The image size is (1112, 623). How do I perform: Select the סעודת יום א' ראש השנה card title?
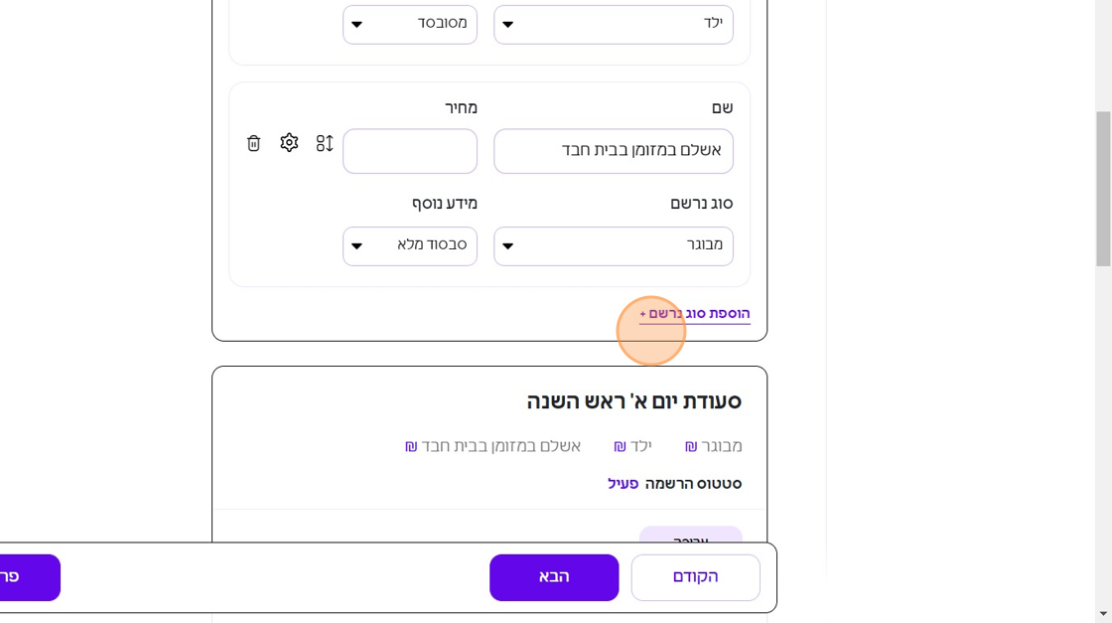pyautogui.click(x=633, y=401)
